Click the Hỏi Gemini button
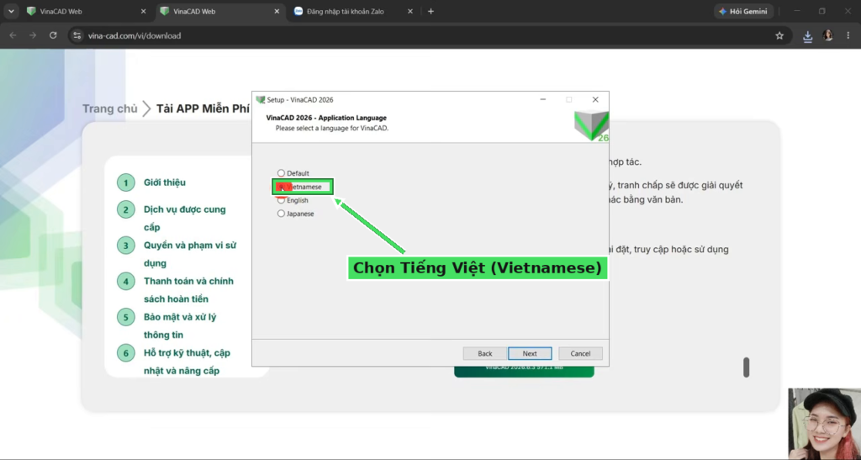The width and height of the screenshot is (861, 460). [743, 11]
